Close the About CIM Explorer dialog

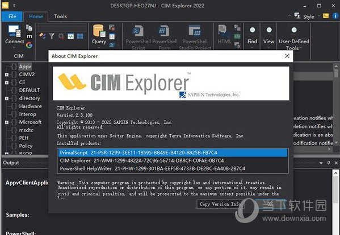(287, 56)
